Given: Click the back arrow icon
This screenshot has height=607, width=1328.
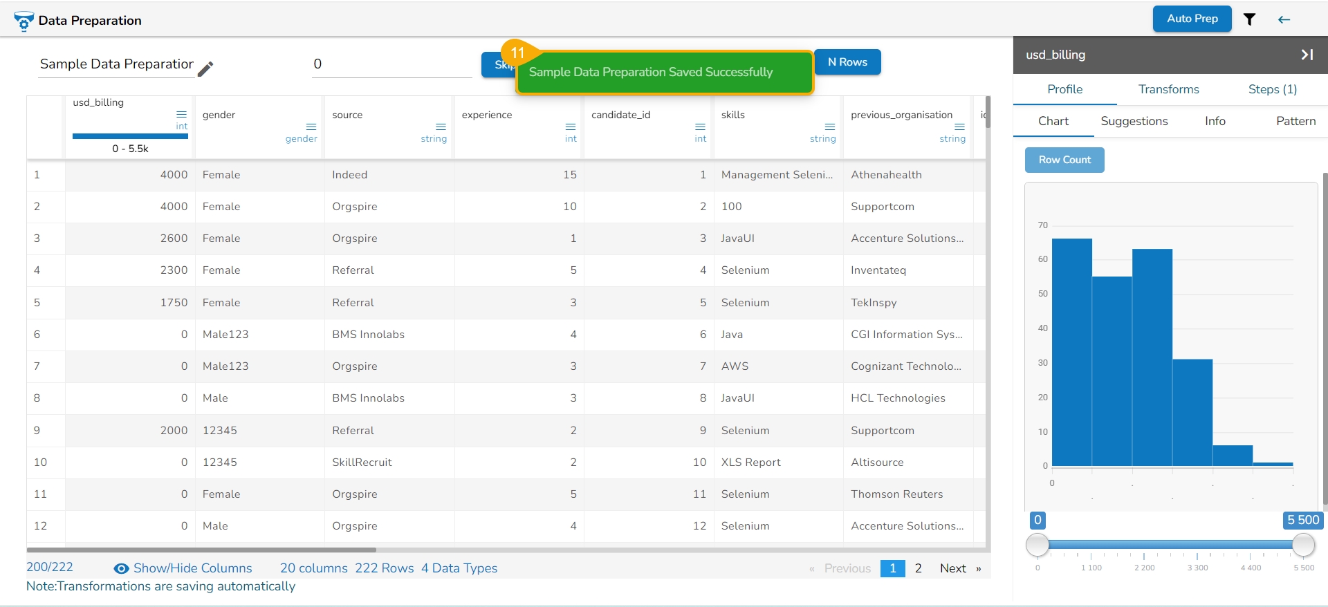Looking at the screenshot, I should 1284,19.
